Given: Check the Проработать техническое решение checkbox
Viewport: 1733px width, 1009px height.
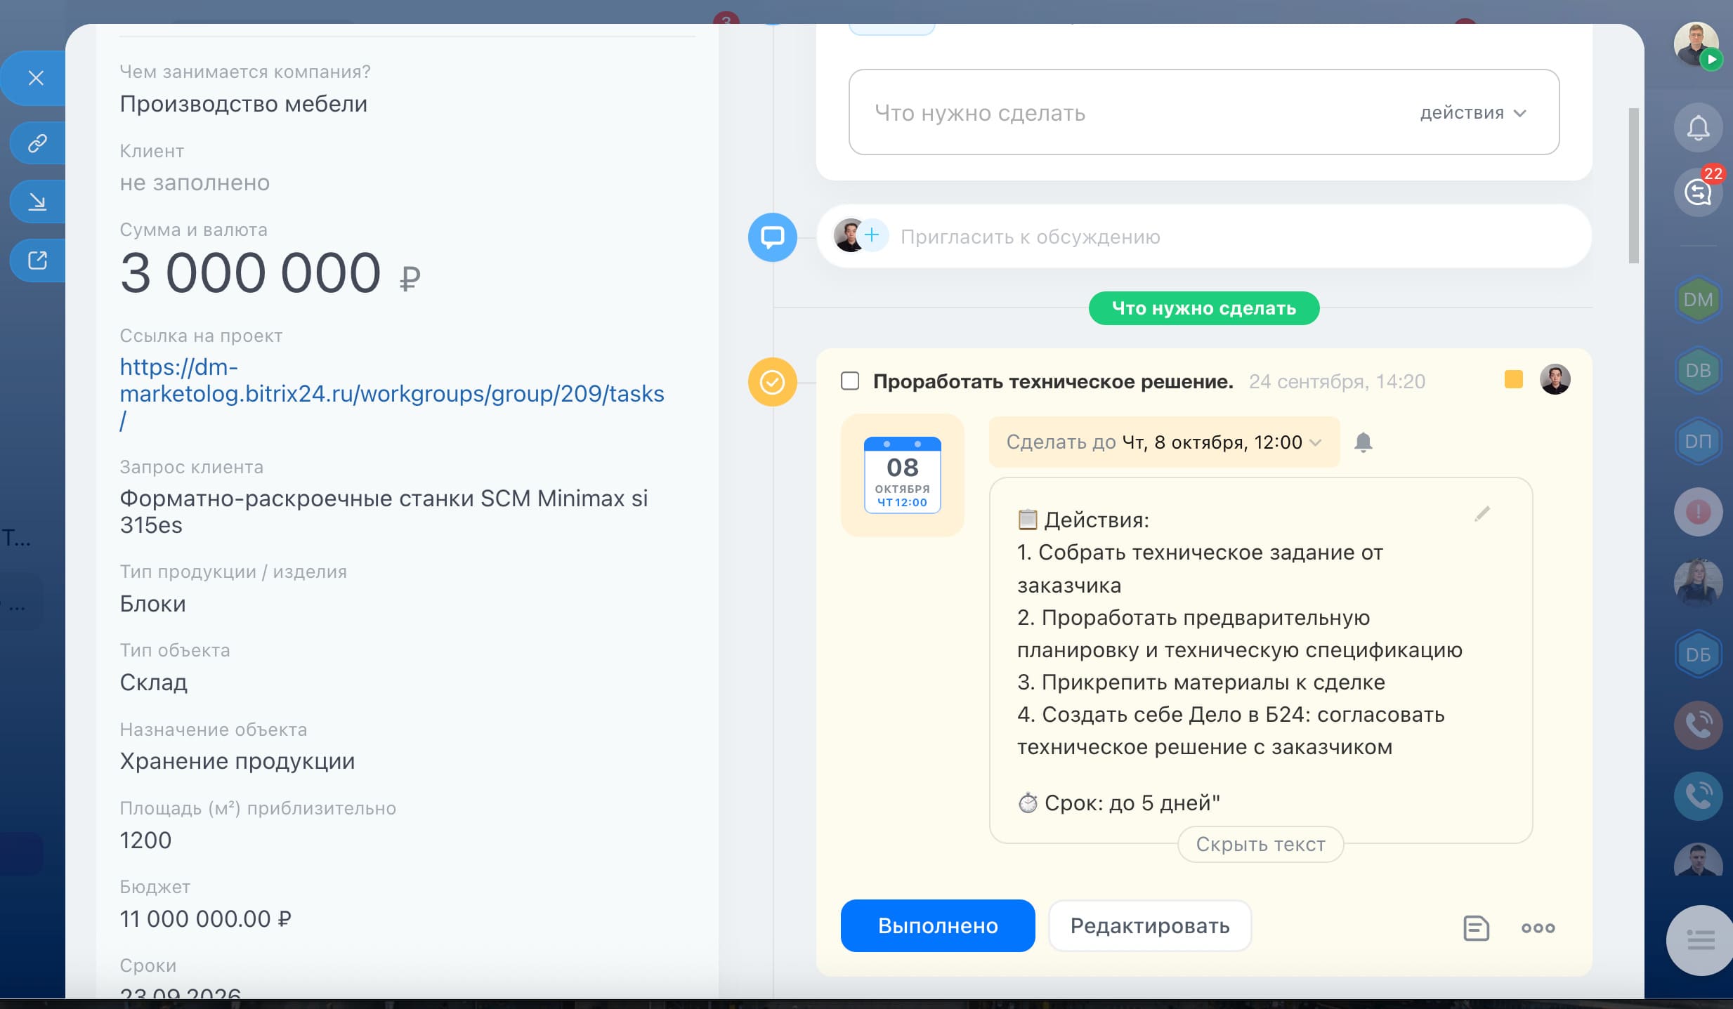Looking at the screenshot, I should pyautogui.click(x=850, y=381).
